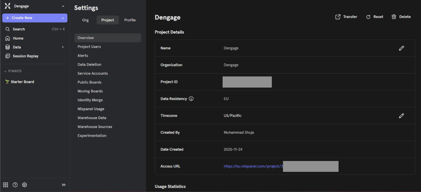The height and width of the screenshot is (192, 421).
Task: Click the Data database icon
Action: pyautogui.click(x=8, y=47)
